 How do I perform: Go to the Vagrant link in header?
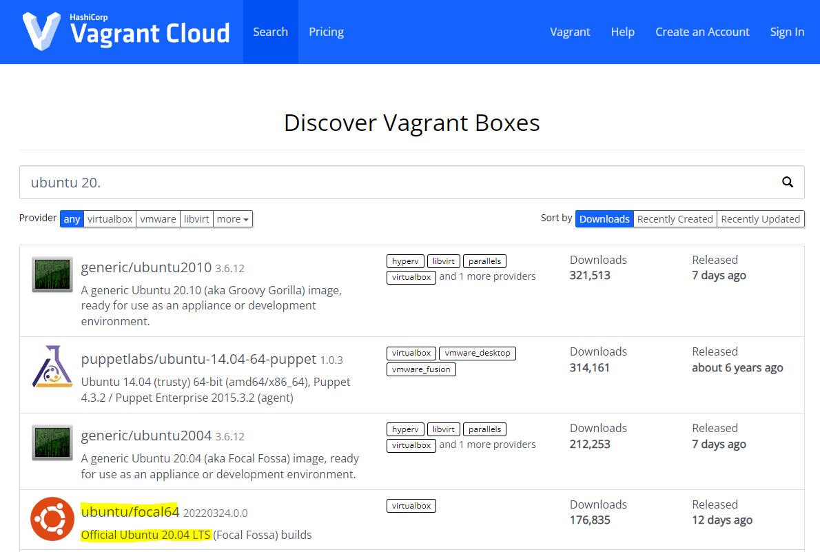pyautogui.click(x=570, y=32)
